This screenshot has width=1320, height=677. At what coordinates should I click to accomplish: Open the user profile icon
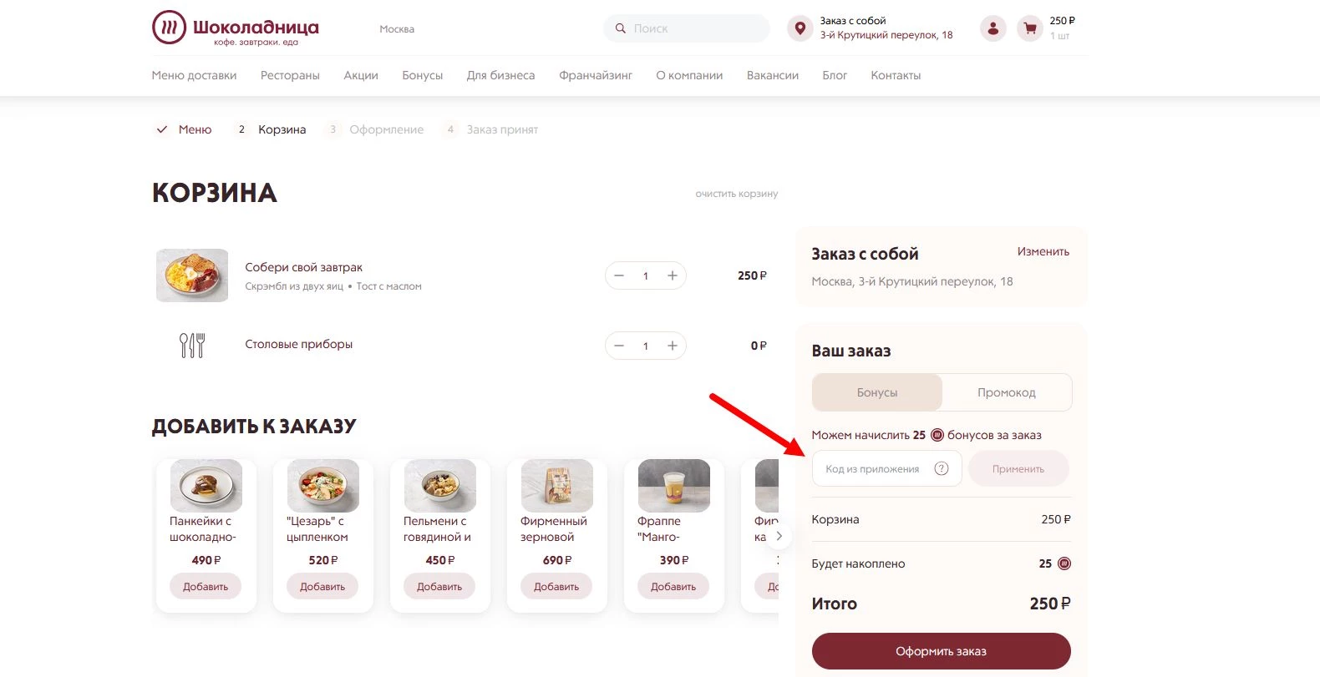pyautogui.click(x=993, y=28)
